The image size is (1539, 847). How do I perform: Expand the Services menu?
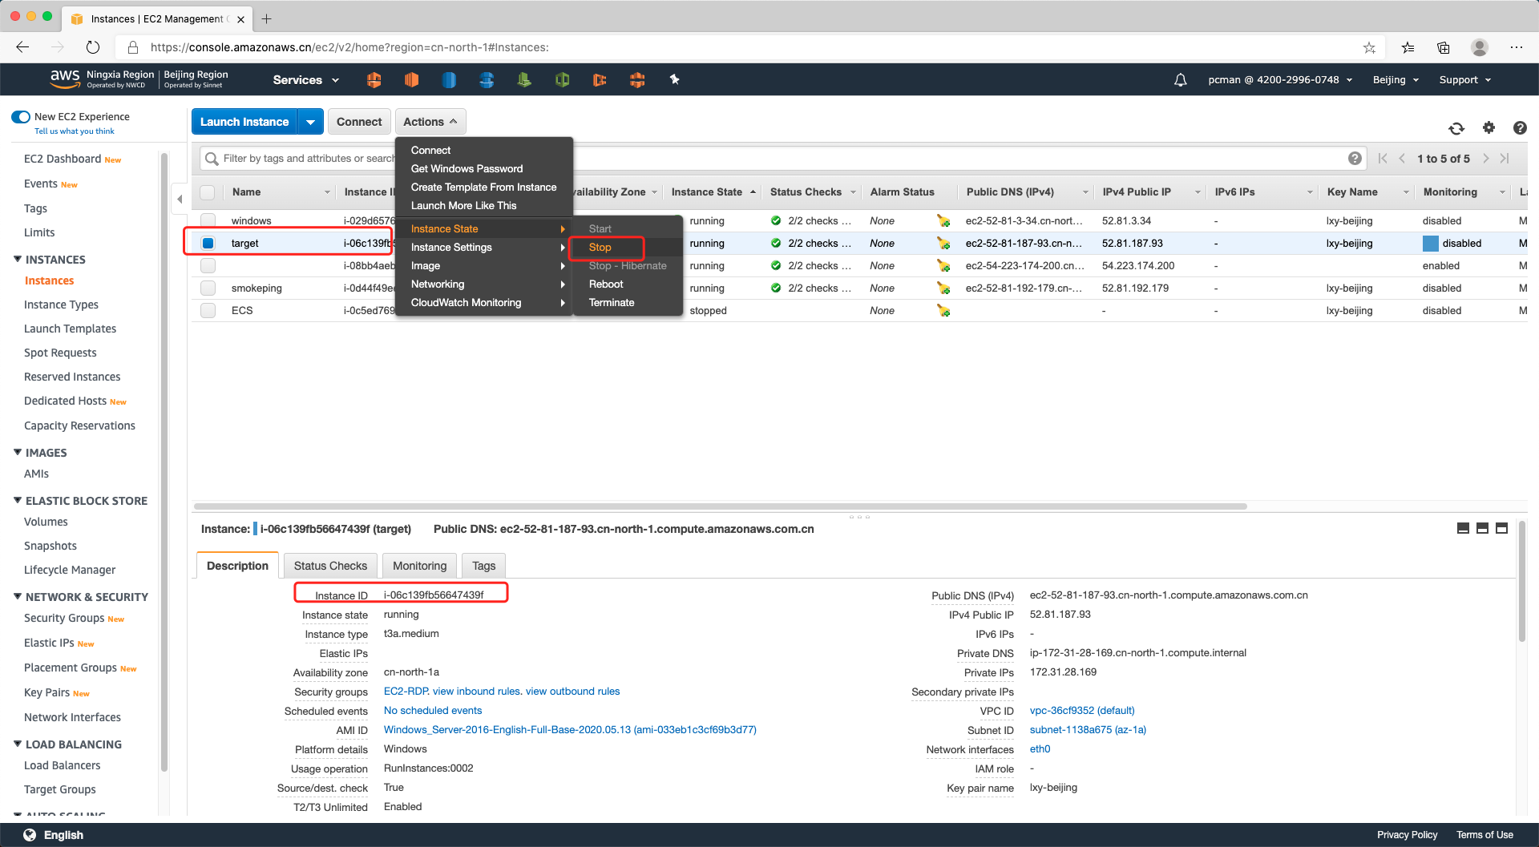click(x=305, y=80)
